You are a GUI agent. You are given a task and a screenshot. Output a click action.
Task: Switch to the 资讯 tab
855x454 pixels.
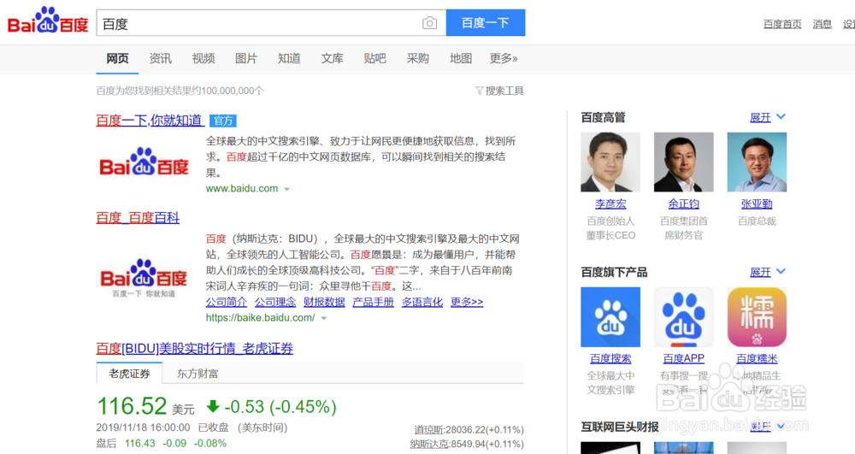161,58
